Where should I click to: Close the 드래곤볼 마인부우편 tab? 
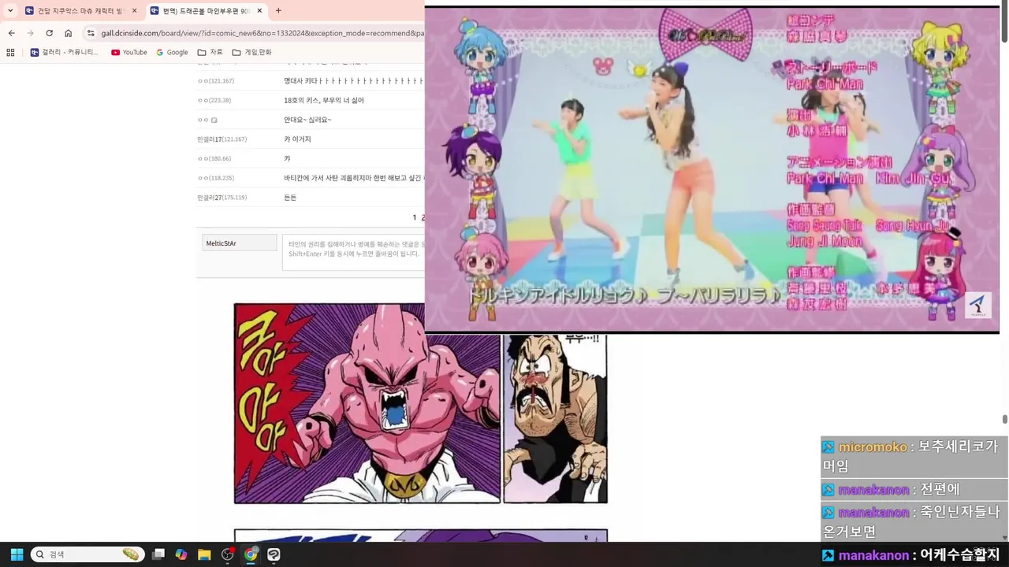click(x=259, y=11)
